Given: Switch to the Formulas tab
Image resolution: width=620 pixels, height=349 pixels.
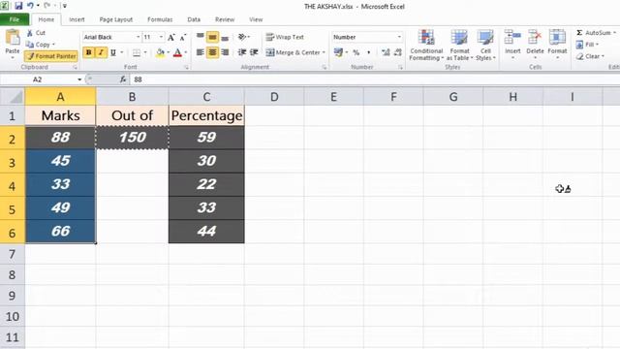Looking at the screenshot, I should [x=160, y=19].
